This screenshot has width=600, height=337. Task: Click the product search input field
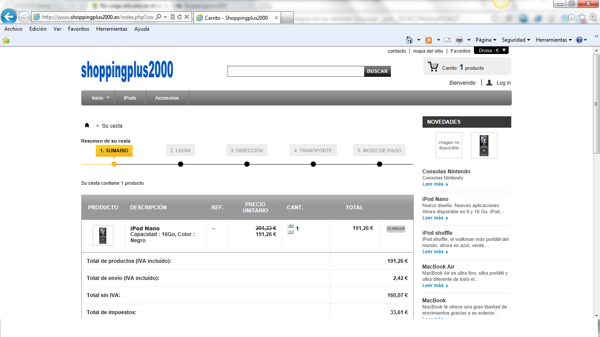pos(296,71)
